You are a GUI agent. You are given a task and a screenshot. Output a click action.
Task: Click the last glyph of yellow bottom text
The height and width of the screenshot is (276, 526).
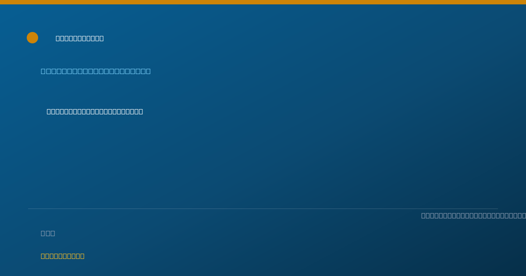(x=82, y=256)
